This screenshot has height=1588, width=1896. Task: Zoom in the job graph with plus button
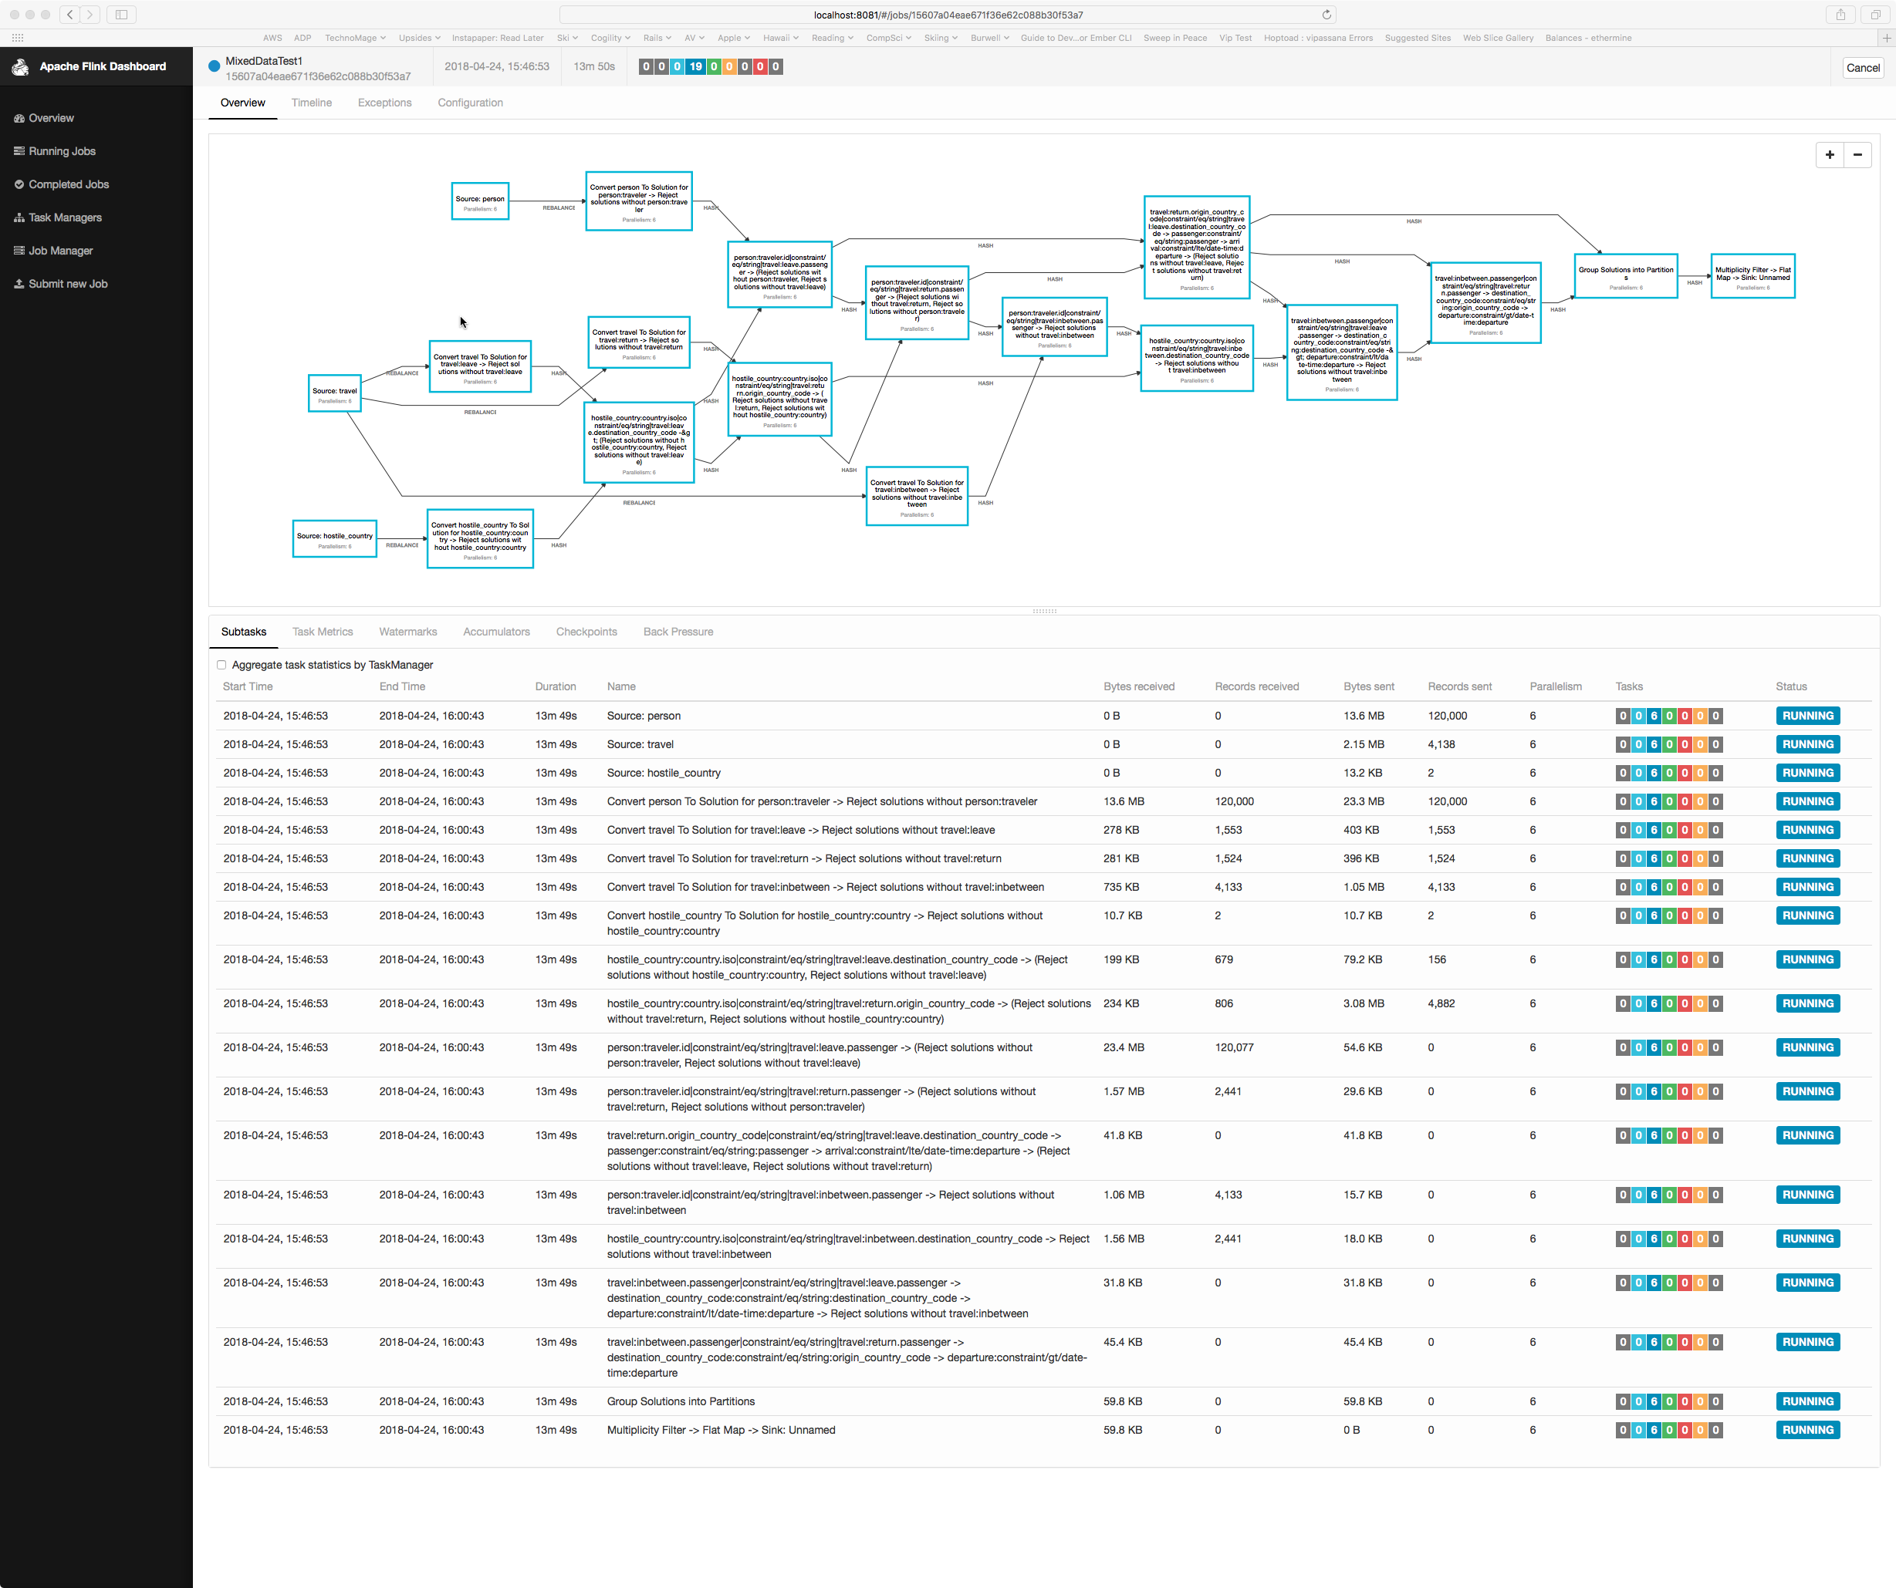(1829, 154)
